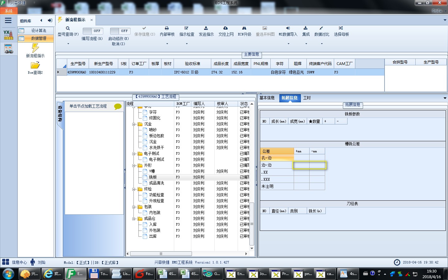Close the 新流程指示 document tab

(x=91, y=20)
